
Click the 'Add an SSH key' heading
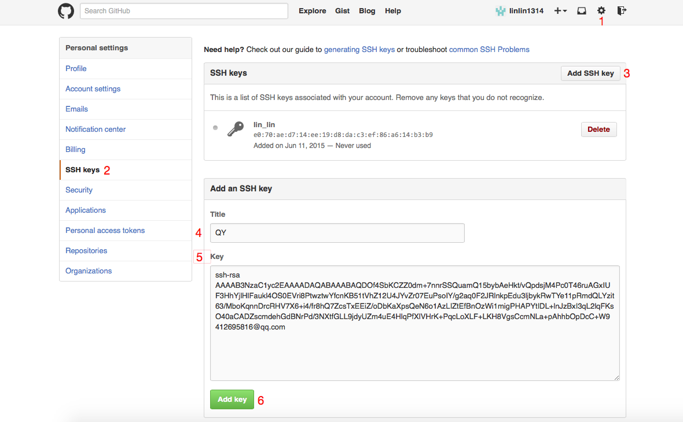coord(241,189)
